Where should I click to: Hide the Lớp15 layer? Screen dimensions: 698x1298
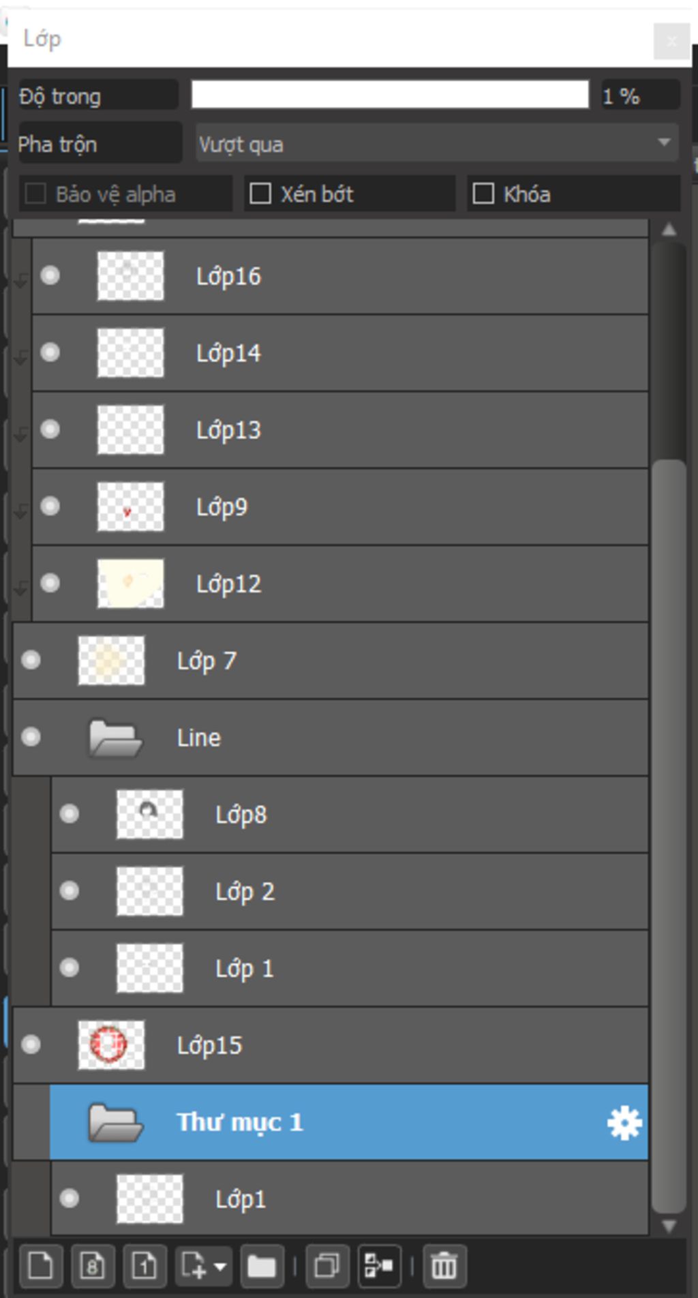point(31,1044)
